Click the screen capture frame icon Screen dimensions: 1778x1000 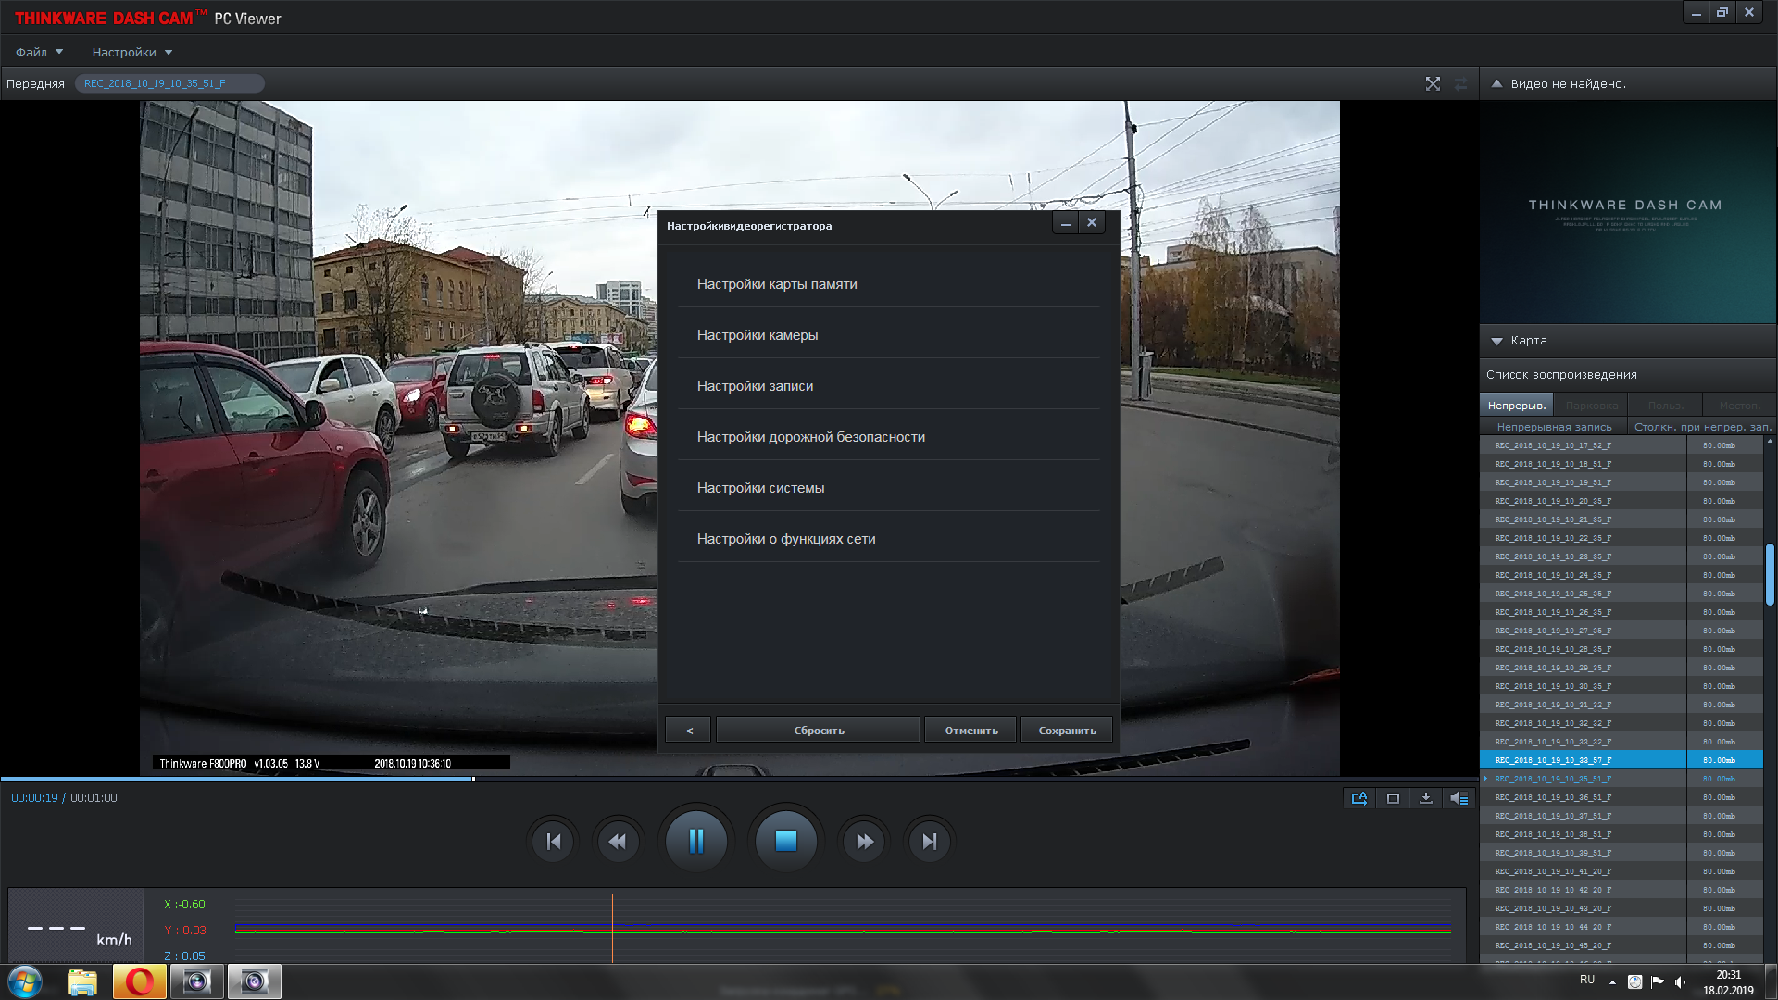pyautogui.click(x=1393, y=798)
